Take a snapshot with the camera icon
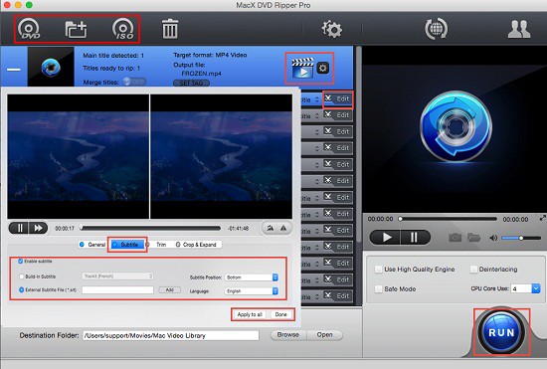This screenshot has height=369, width=547. [x=455, y=238]
